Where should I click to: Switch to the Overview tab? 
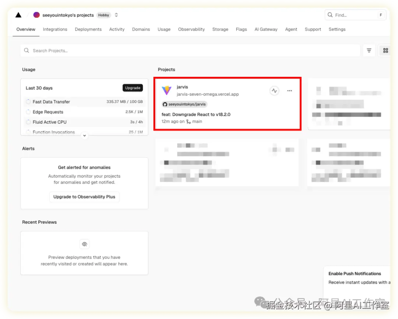(x=26, y=29)
